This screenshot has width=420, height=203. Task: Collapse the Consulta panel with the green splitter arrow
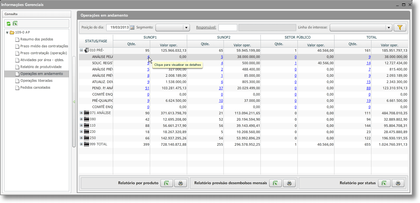(x=74, y=102)
